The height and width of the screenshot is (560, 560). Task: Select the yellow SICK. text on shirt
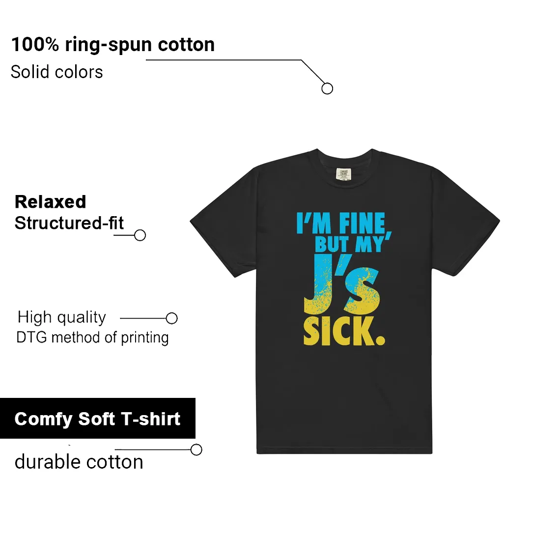344,331
